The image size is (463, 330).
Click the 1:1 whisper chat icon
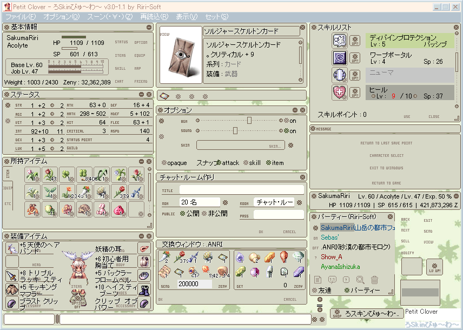click(332, 280)
